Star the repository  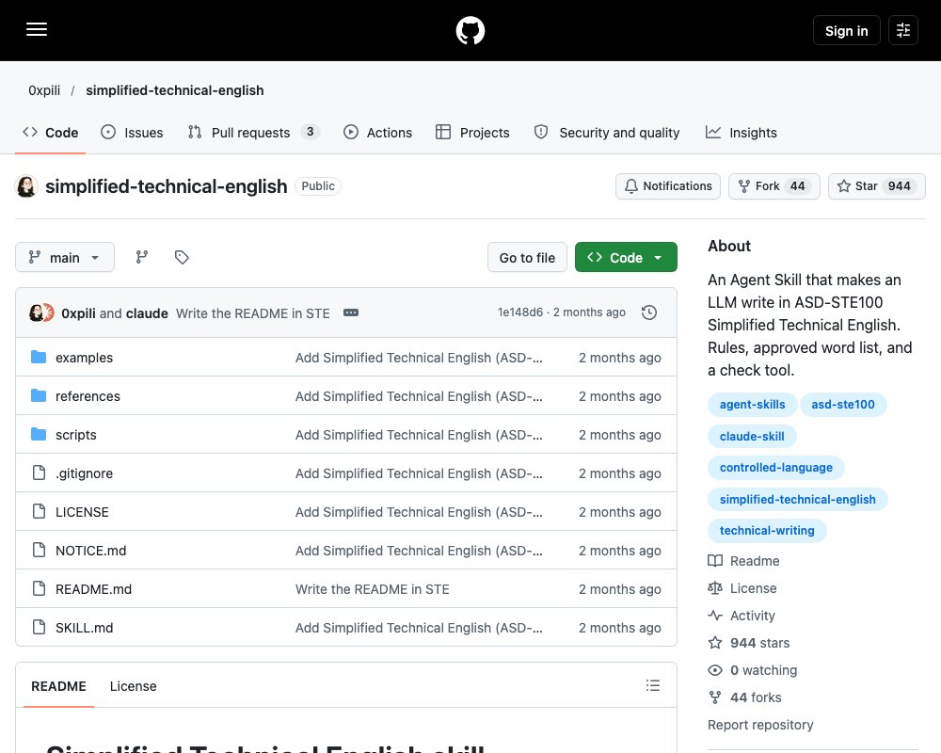pyautogui.click(x=877, y=186)
